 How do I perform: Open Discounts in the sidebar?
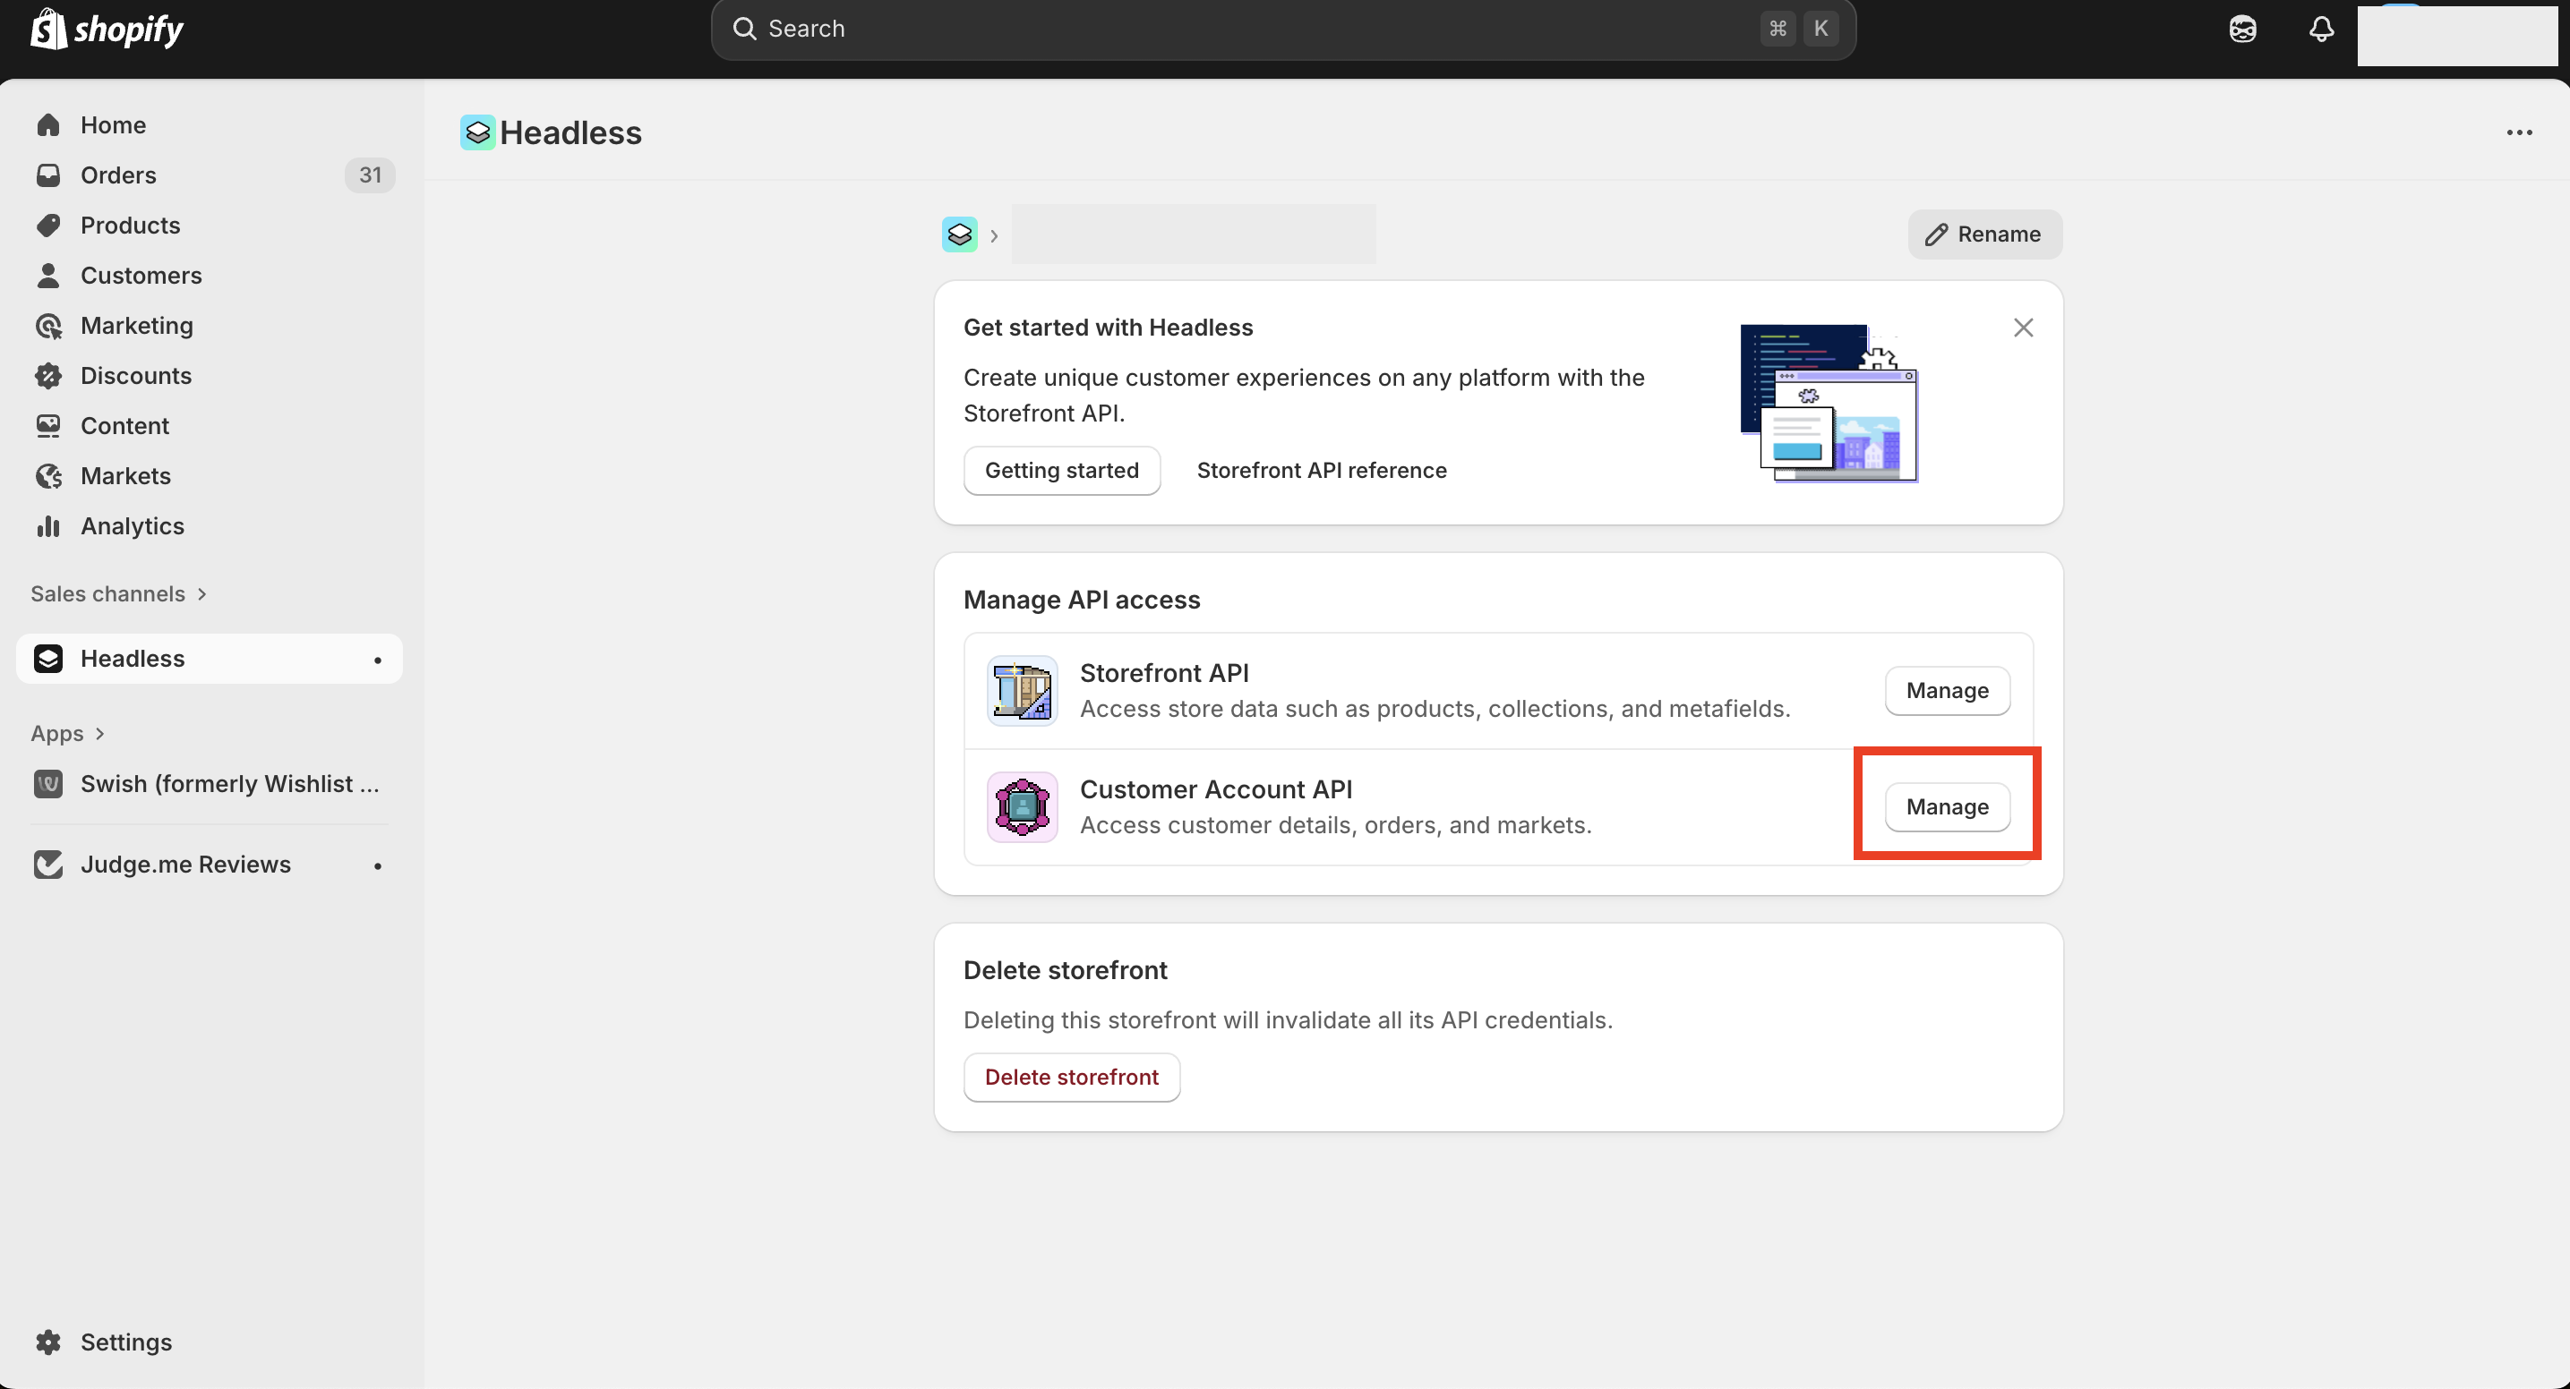coord(136,375)
